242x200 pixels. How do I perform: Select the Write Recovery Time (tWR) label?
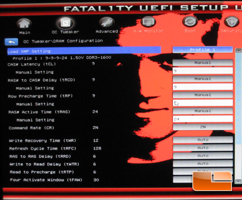click(x=42, y=141)
